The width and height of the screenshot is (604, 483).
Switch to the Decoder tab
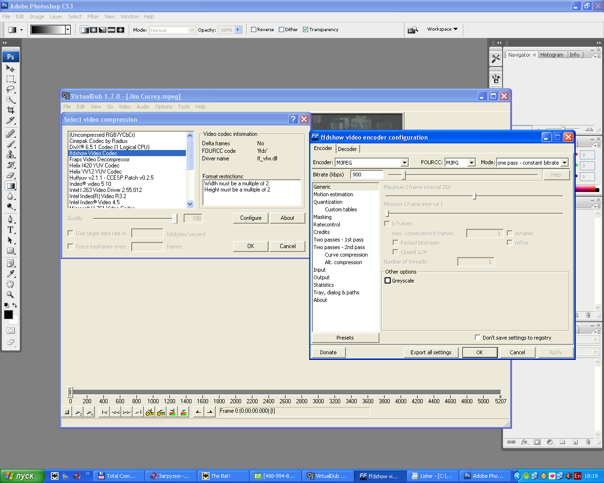347,149
